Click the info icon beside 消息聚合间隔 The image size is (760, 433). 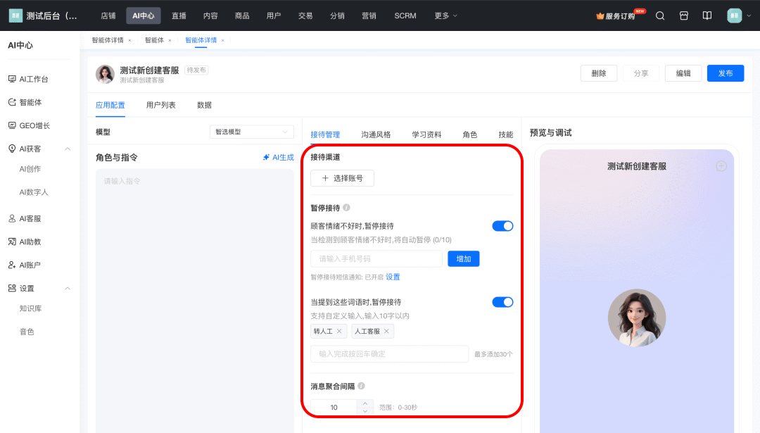[x=361, y=386]
